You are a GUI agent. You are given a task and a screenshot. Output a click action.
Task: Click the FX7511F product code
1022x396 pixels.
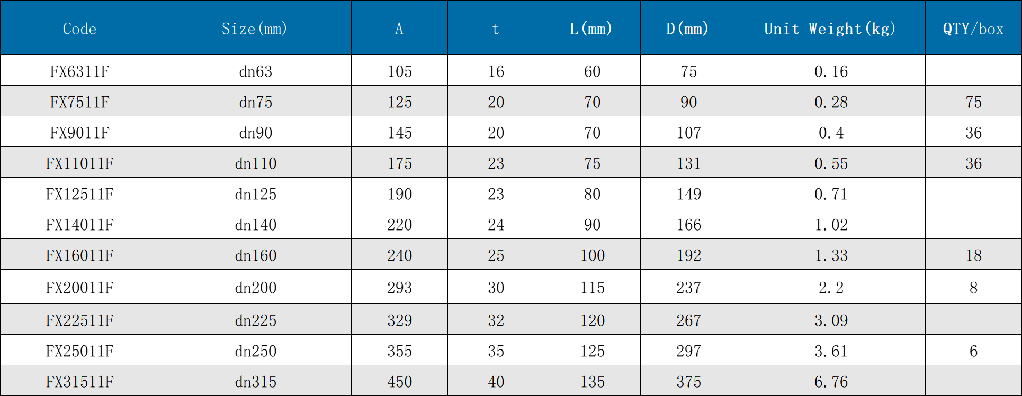pyautogui.click(x=80, y=102)
